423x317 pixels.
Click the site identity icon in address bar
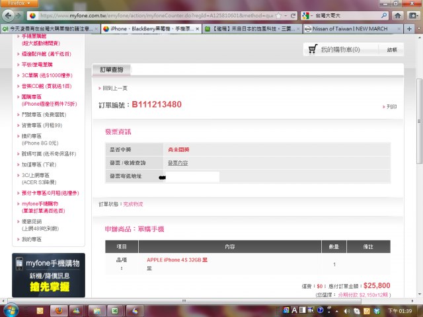(x=32, y=16)
